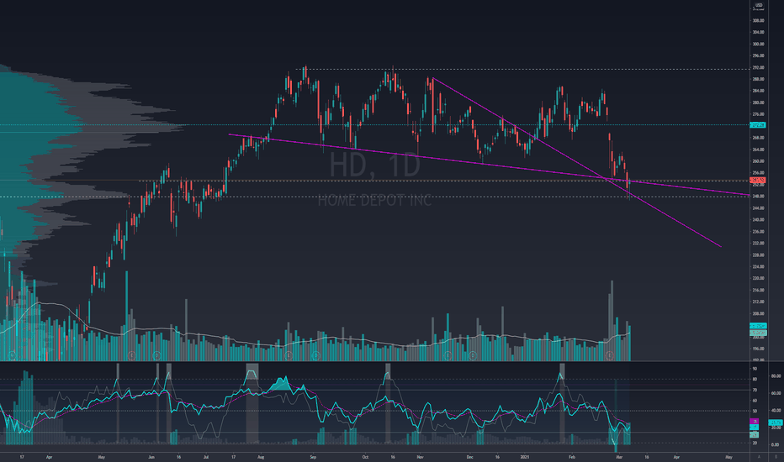The height and width of the screenshot is (462, 784).
Task: Select the upper cyan volume value label
Action: point(758,326)
